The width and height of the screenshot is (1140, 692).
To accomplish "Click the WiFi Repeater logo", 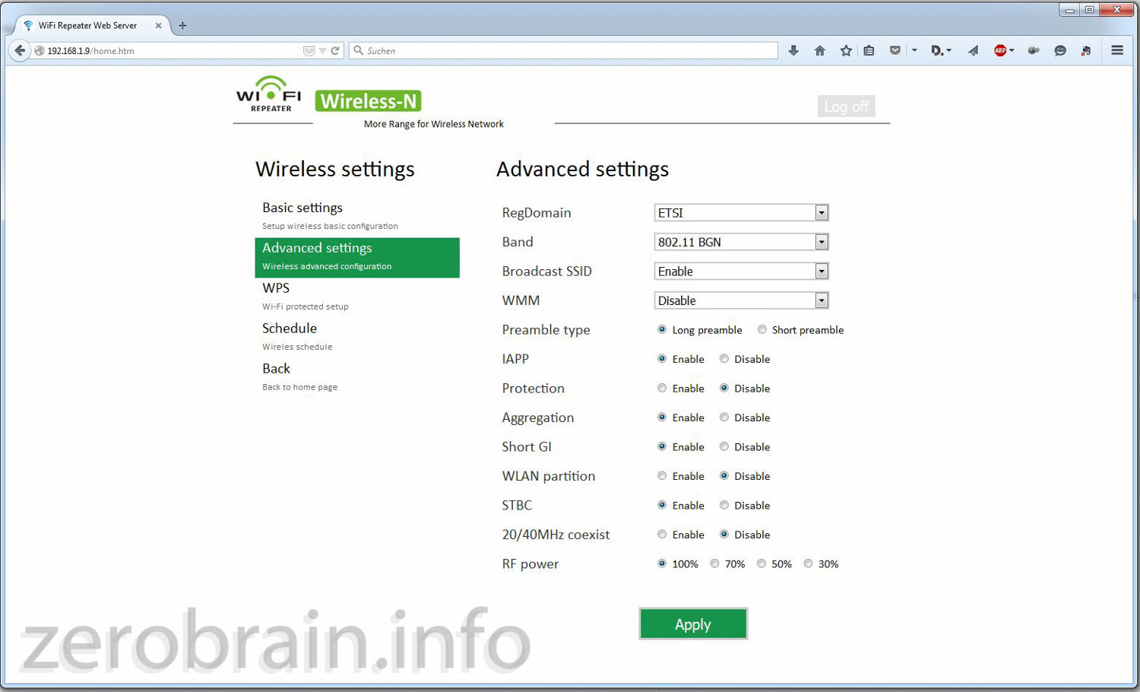I will coord(269,94).
